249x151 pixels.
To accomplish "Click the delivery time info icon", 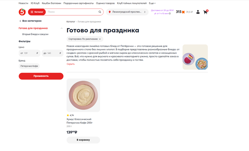I will pos(170,14).
